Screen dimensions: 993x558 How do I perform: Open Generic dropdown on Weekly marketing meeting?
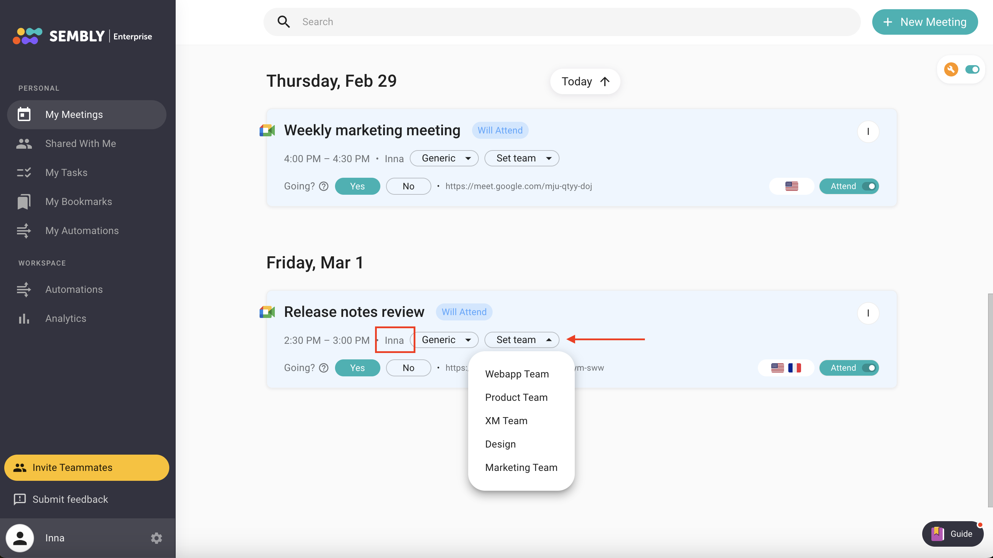444,158
